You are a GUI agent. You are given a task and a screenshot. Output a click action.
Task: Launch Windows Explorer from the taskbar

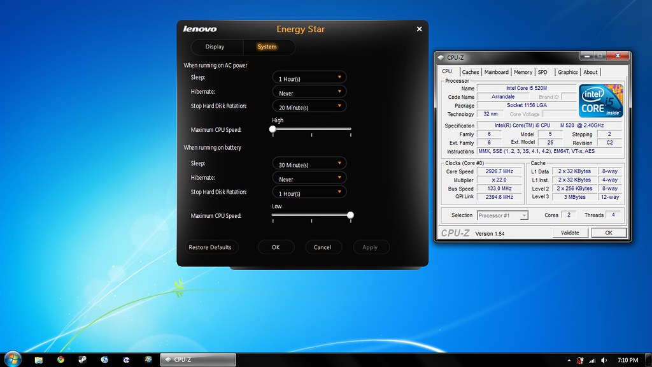[x=39, y=360]
